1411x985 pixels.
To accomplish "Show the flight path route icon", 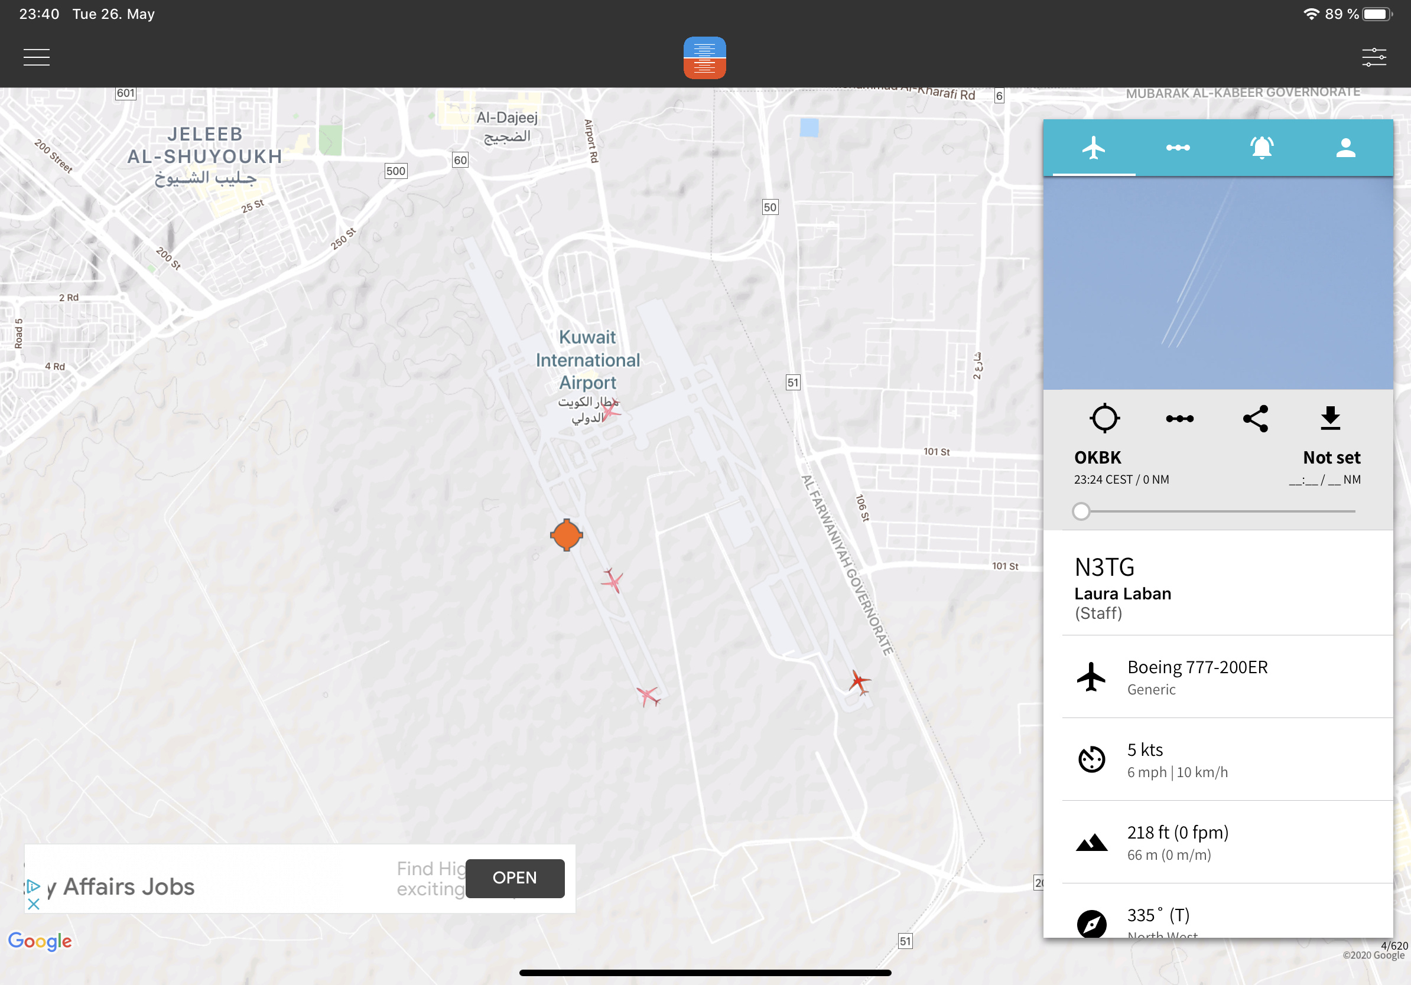I will tap(1179, 419).
